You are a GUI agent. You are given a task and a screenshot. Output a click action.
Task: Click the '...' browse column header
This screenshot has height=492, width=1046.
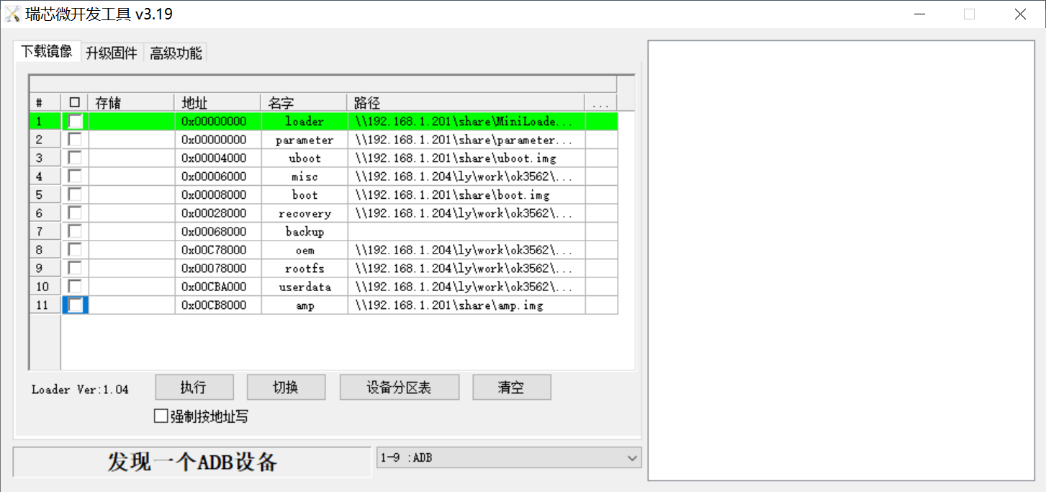click(x=600, y=103)
